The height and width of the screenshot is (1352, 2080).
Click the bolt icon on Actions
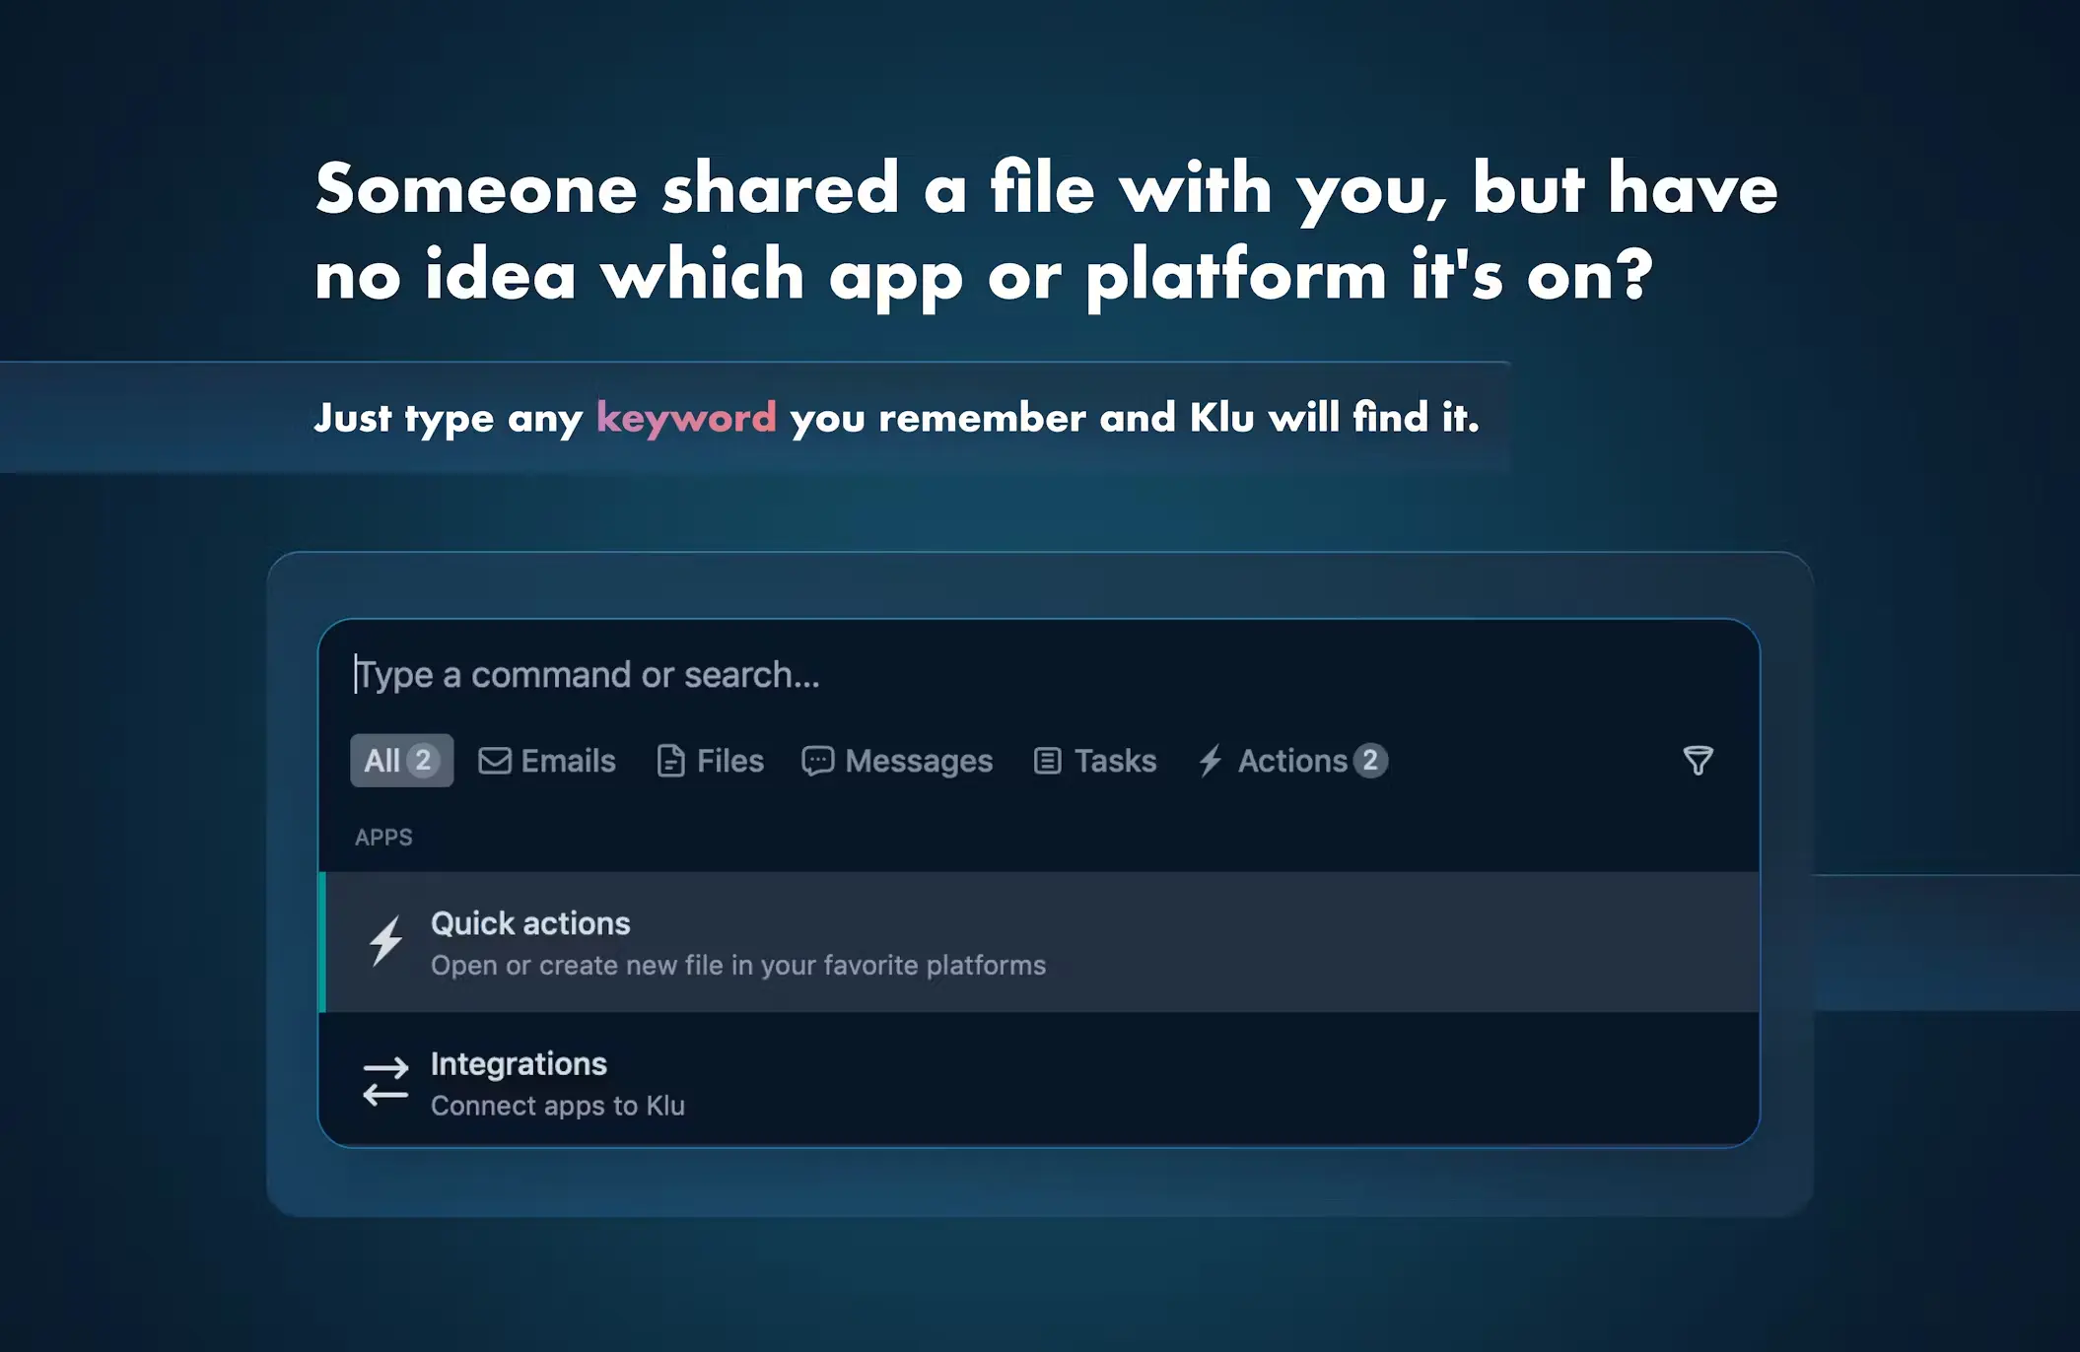click(1211, 761)
